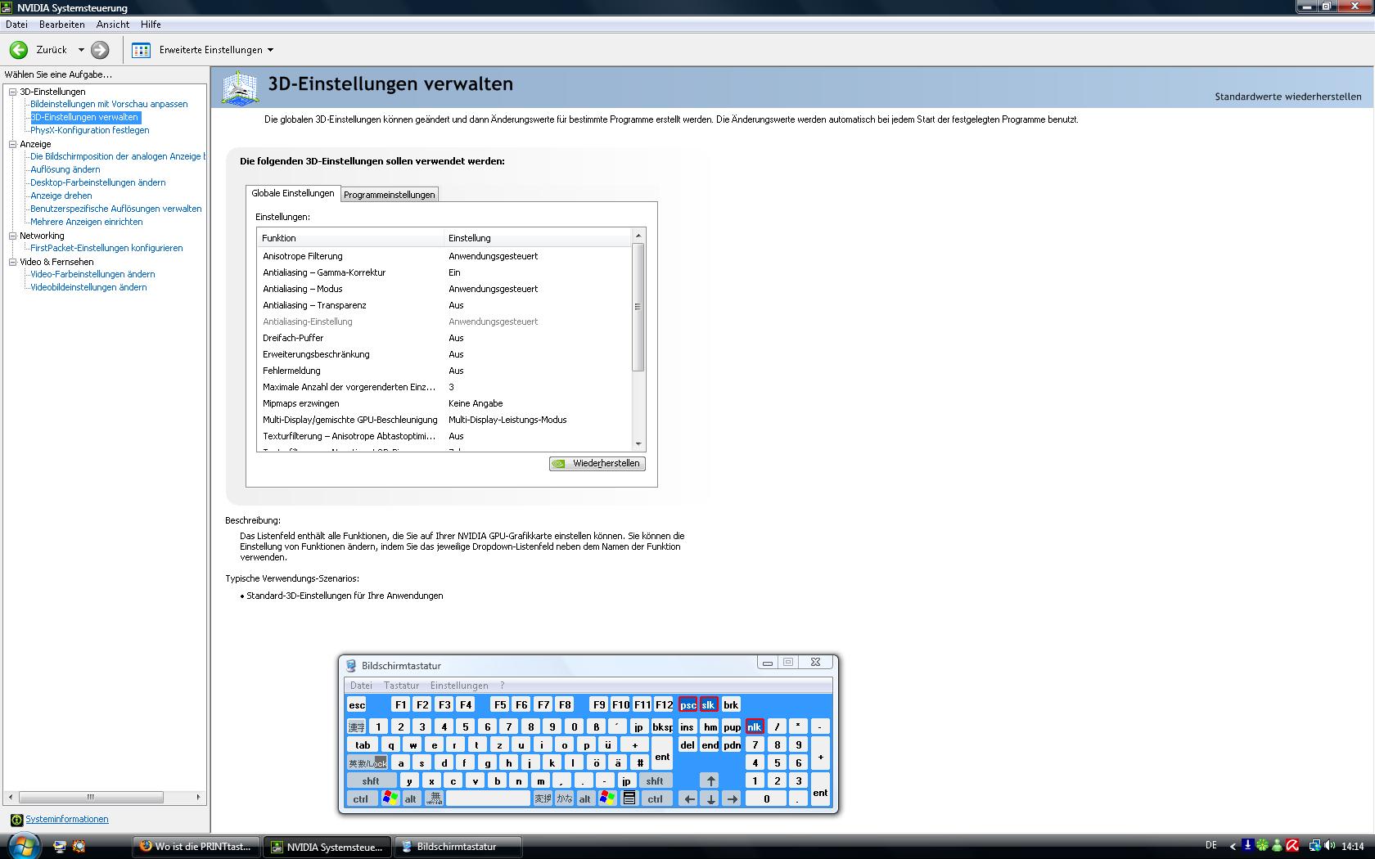Toggle num lock nlk key

(x=755, y=726)
